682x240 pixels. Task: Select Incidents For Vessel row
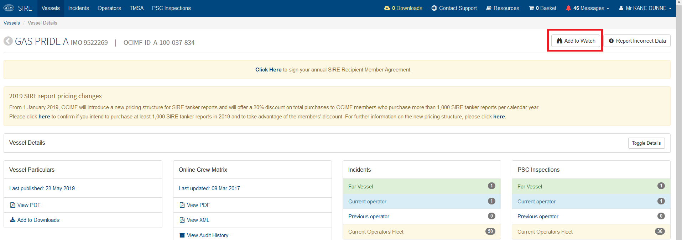click(x=422, y=186)
